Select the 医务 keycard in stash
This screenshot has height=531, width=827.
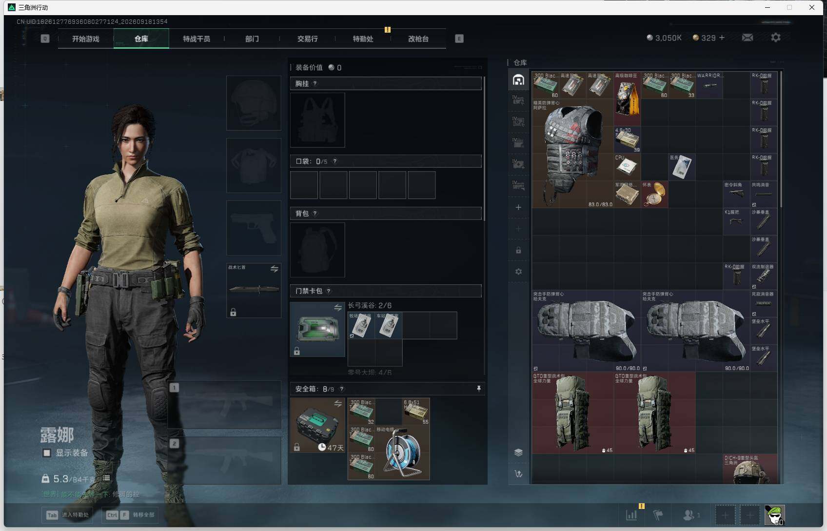coord(682,167)
